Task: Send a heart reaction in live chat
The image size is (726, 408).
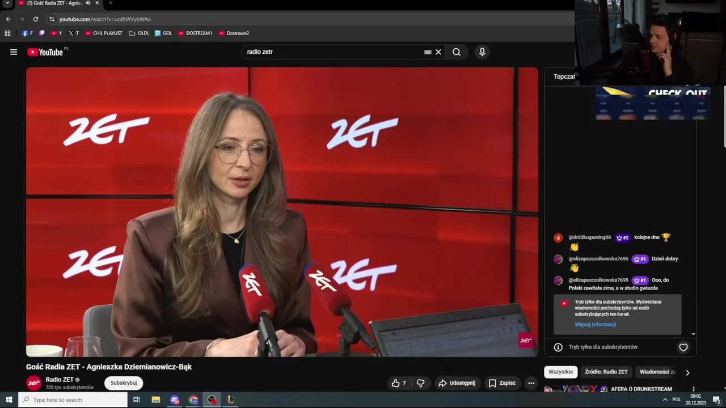Action: pos(683,347)
